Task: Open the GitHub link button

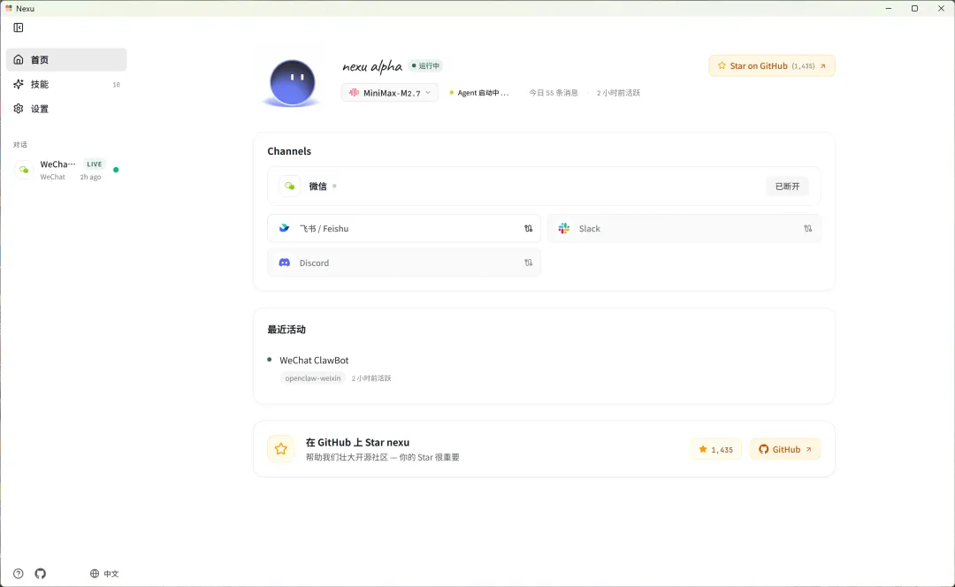Action: pos(786,449)
